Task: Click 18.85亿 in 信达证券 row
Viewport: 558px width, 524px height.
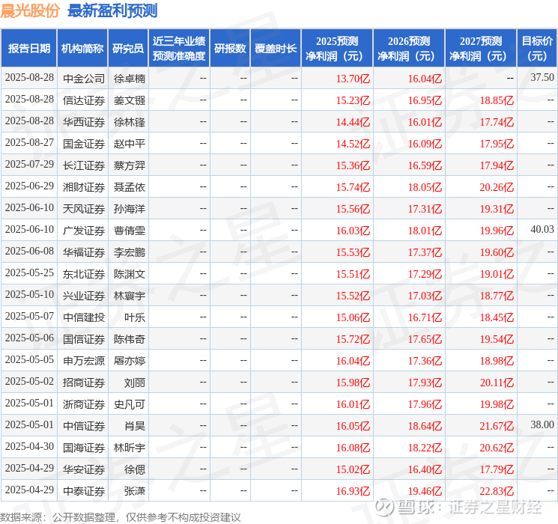Action: click(497, 100)
